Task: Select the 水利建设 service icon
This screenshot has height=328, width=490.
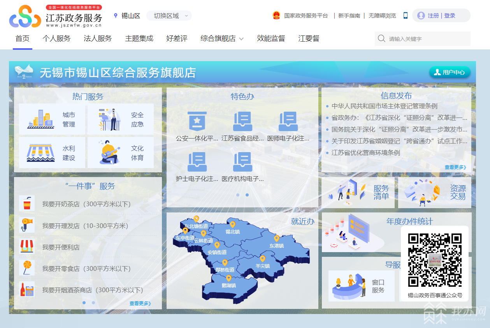Action: coord(41,153)
